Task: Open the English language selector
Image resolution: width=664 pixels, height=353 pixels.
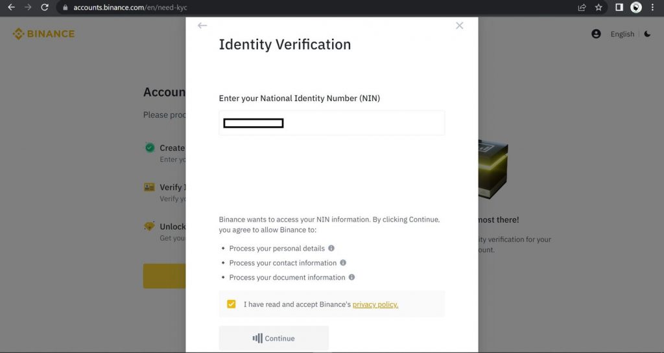Action: click(622, 34)
